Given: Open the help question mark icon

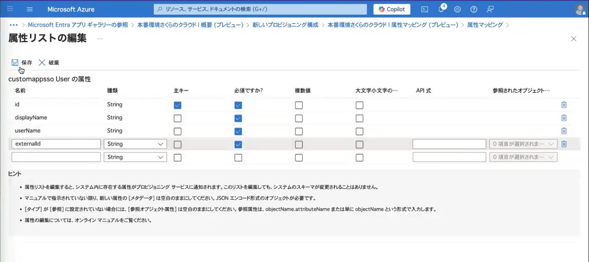Looking at the screenshot, I should pos(474,9).
